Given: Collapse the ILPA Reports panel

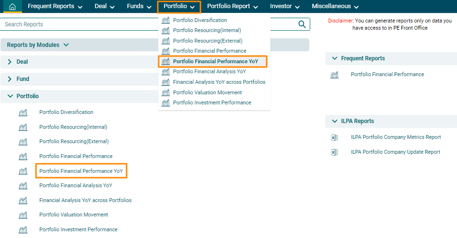Looking at the screenshot, I should (334, 121).
